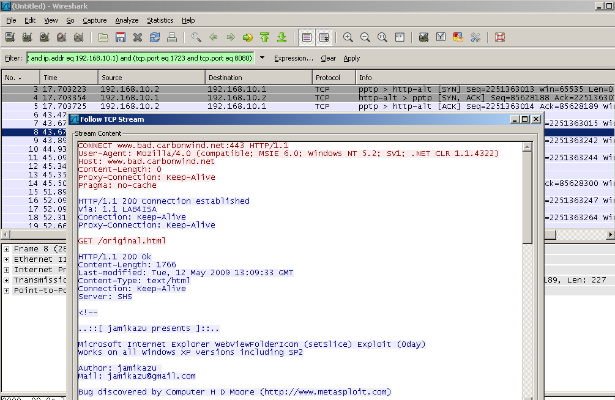Viewport: 615px width, 400px height.
Task: Jump to the last packet
Action: 282,37
